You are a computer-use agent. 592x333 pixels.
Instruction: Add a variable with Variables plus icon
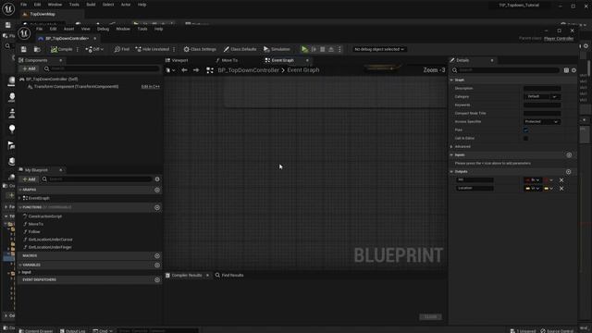tap(157, 265)
